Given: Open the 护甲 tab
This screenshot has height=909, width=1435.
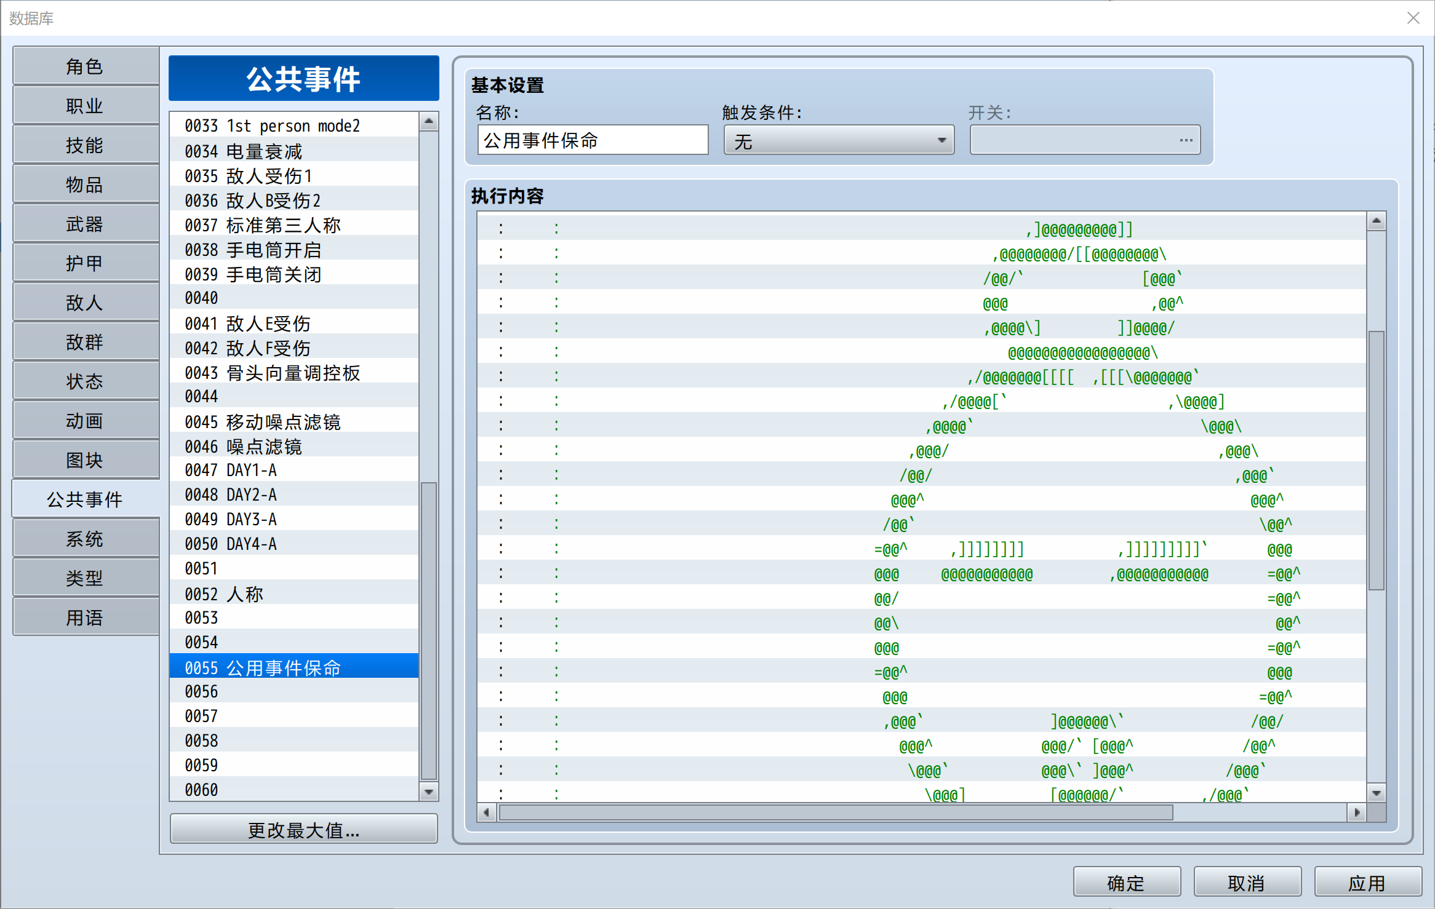Looking at the screenshot, I should click(86, 263).
